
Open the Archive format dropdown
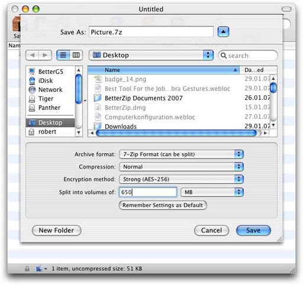(x=181, y=154)
